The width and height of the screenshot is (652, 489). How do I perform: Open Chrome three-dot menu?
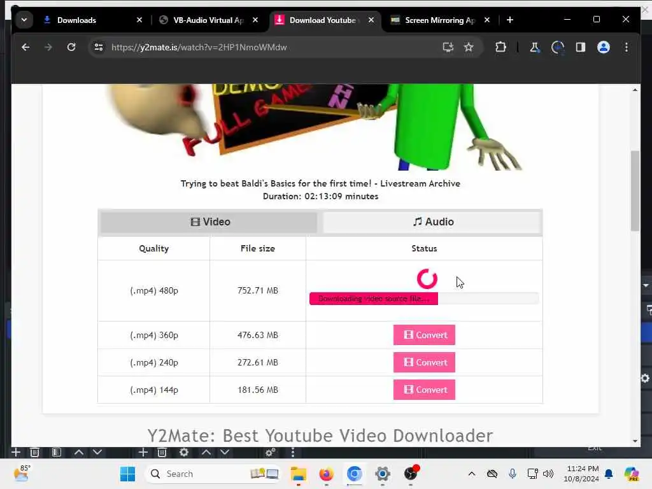point(627,47)
